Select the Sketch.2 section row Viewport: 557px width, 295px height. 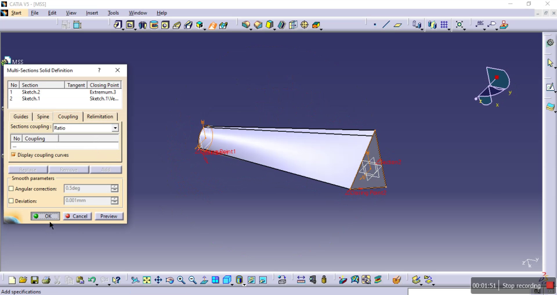(64, 92)
